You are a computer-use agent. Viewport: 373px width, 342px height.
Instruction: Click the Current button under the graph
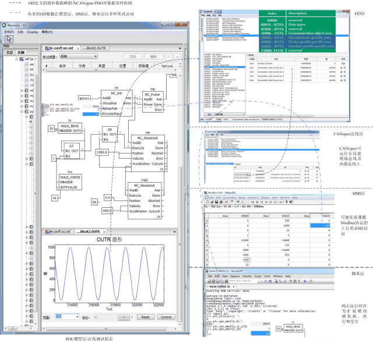pos(165,317)
